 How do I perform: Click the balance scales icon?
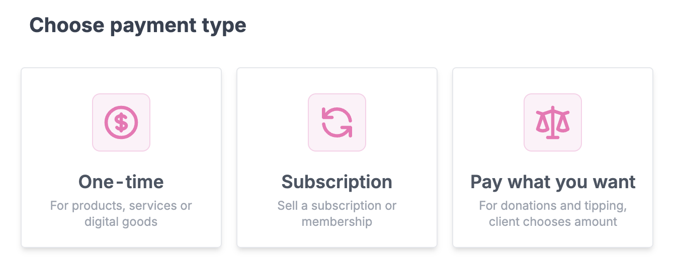553,122
